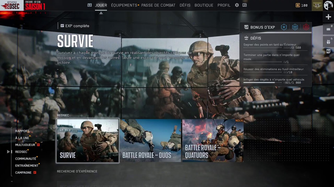Screen dimensions: 334x187
Task: Click the Saison 1 banner
Action: pos(35,5)
